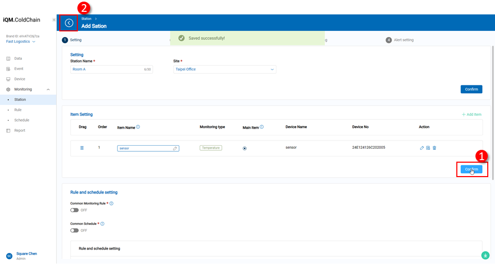Go to the Report menu item
This screenshot has height=278, width=495.
click(x=20, y=130)
